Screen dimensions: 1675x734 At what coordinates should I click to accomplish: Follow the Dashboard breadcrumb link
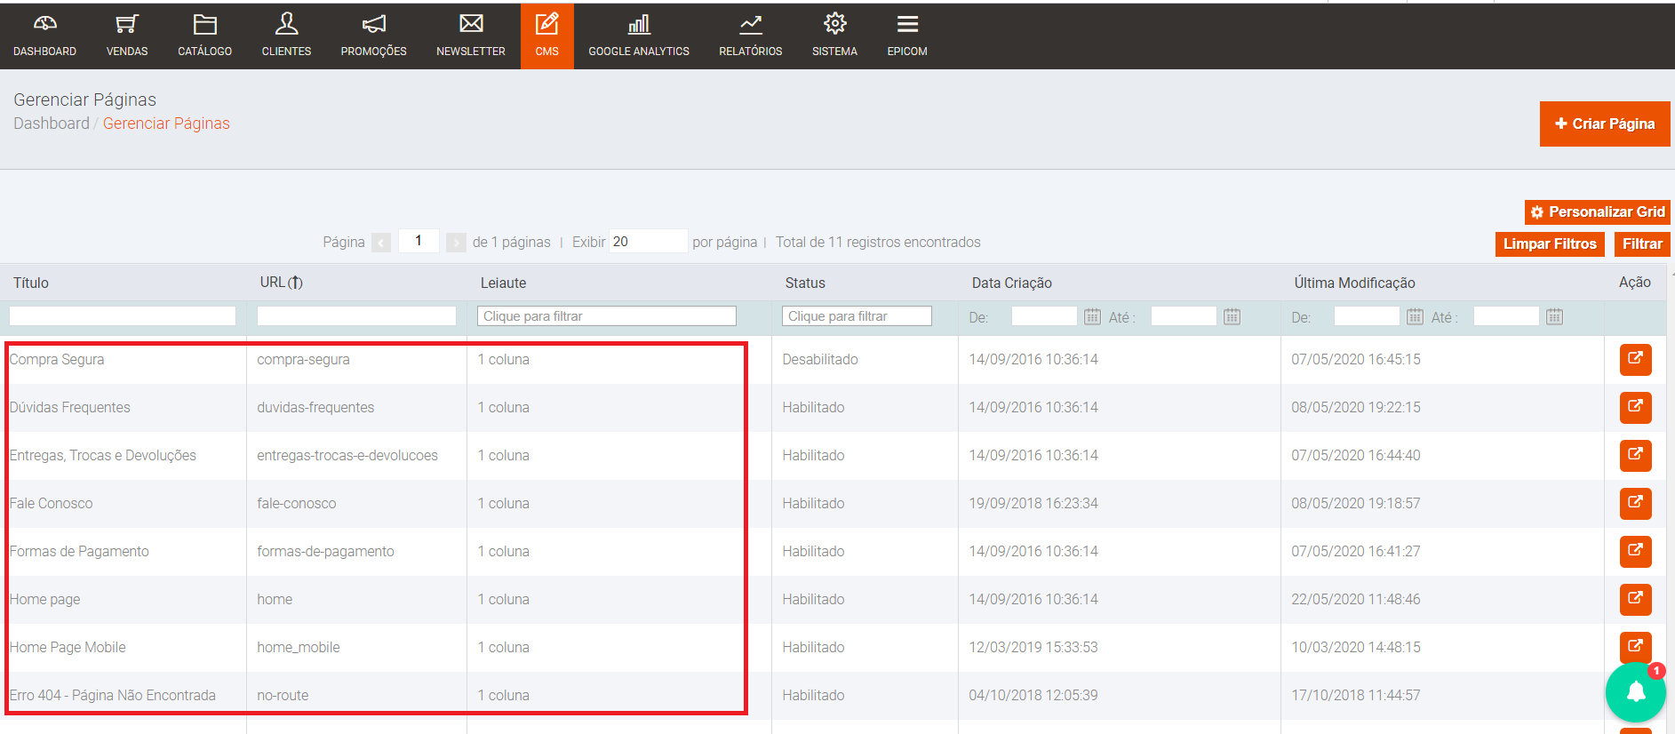(52, 124)
